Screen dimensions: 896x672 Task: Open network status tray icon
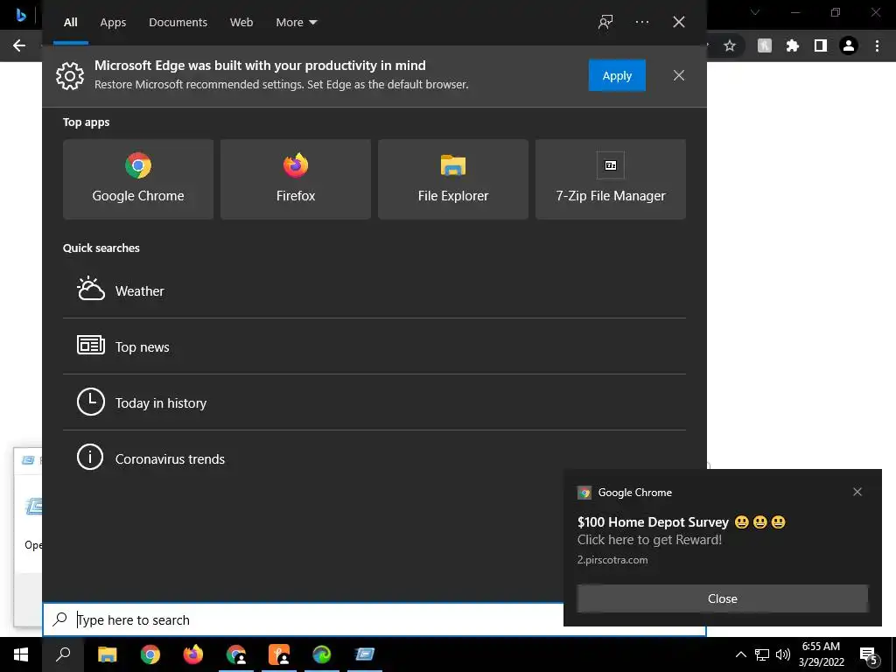pos(762,654)
